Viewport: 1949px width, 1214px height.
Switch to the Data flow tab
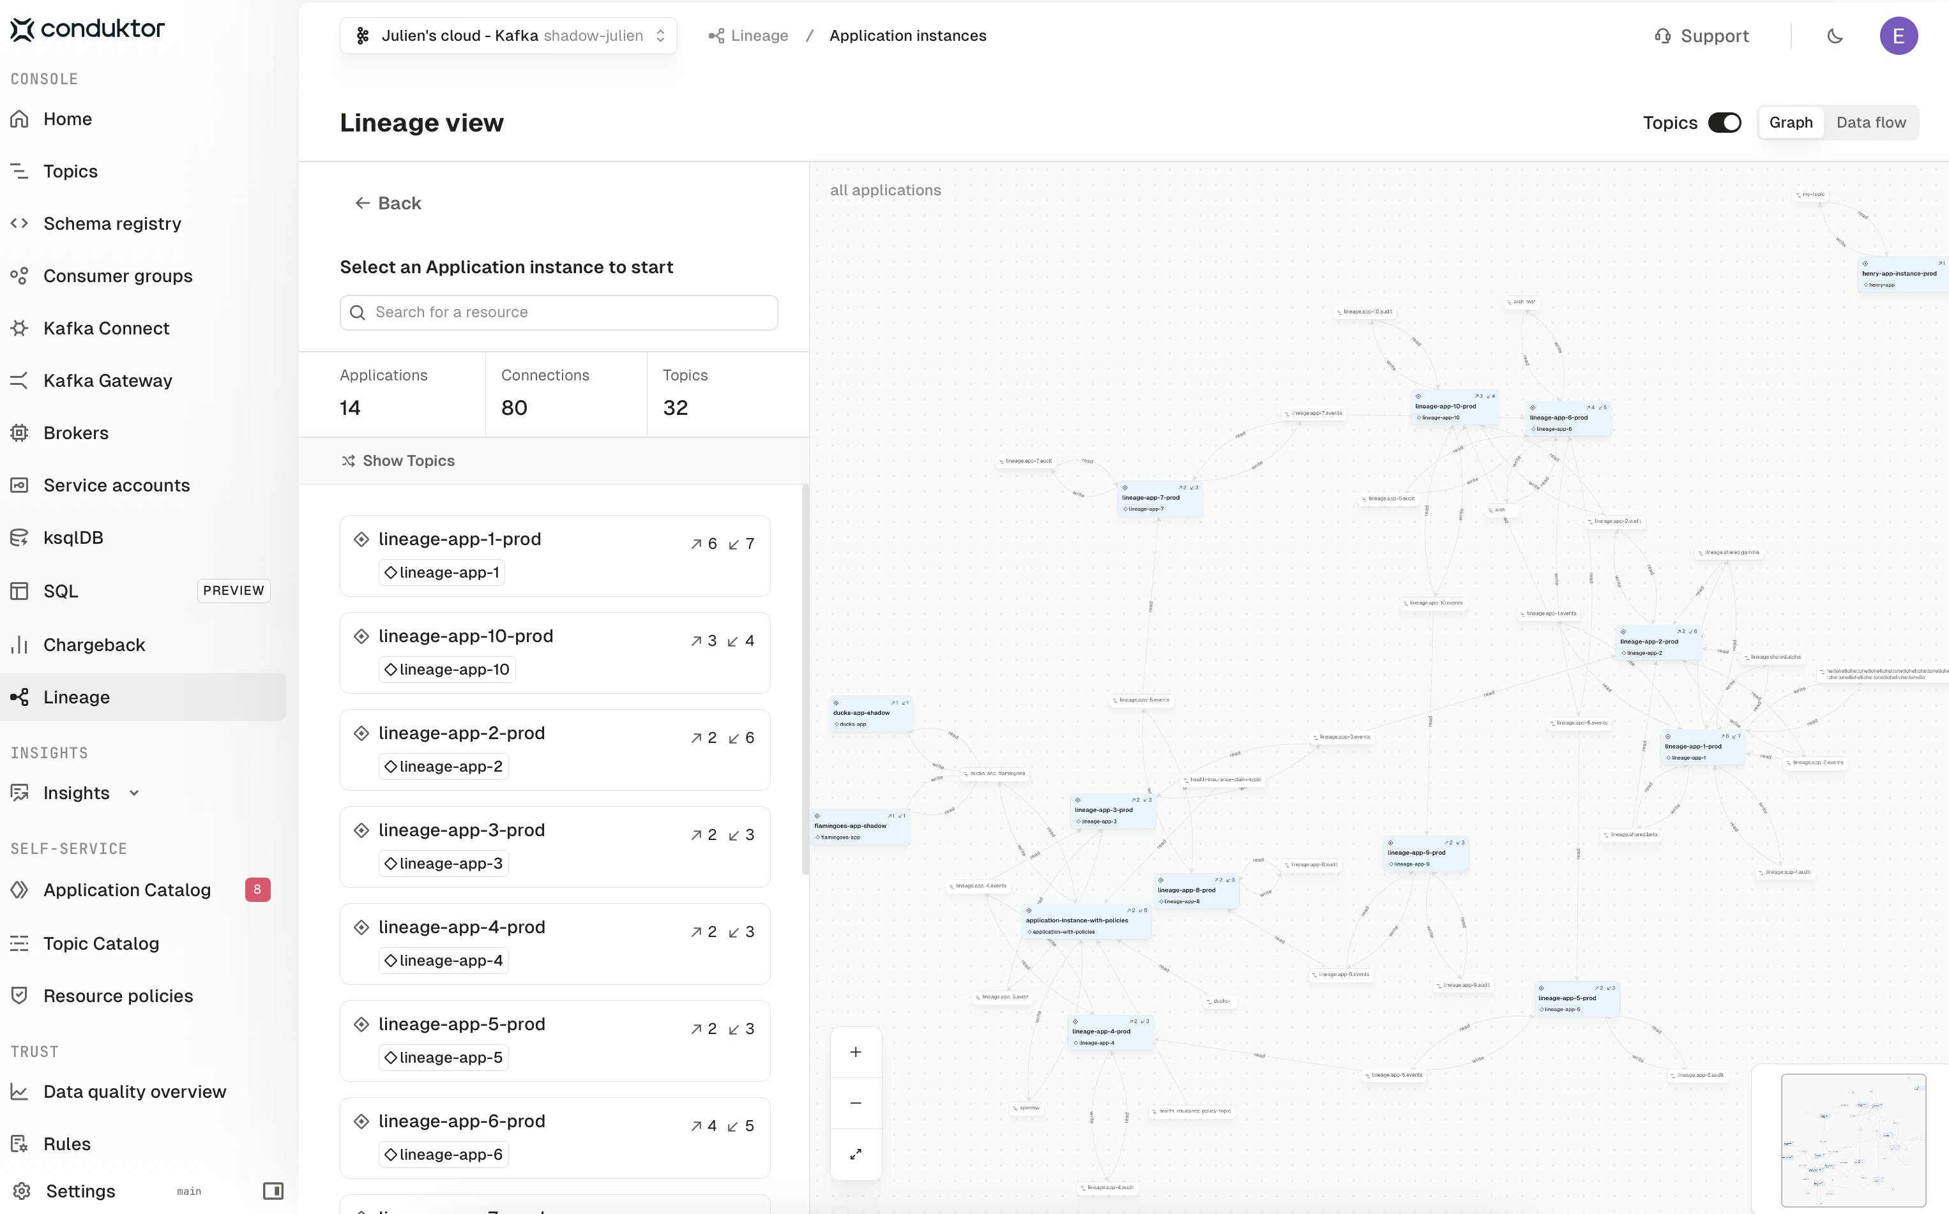(x=1871, y=123)
